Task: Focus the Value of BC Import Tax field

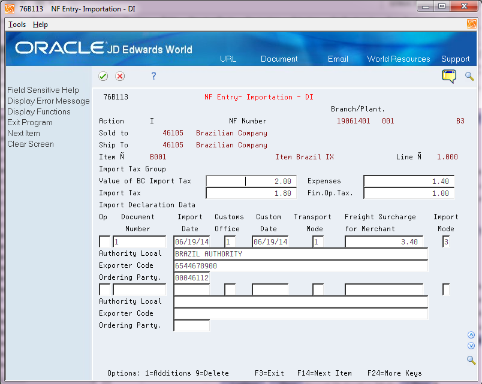Action: tap(251, 182)
